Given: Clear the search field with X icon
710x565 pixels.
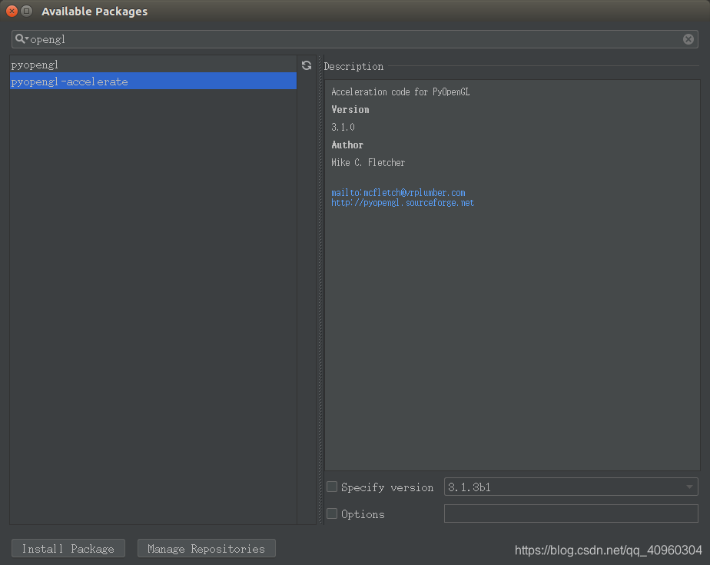Looking at the screenshot, I should tap(688, 39).
